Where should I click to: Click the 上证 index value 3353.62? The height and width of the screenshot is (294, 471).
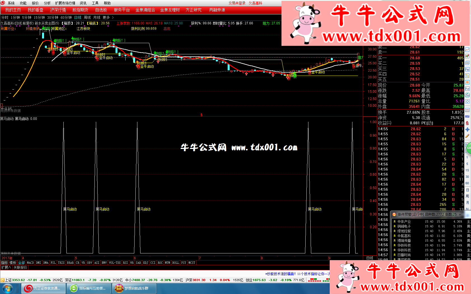(19, 280)
